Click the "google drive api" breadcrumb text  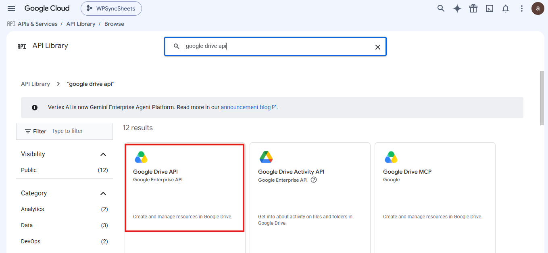[x=91, y=84]
